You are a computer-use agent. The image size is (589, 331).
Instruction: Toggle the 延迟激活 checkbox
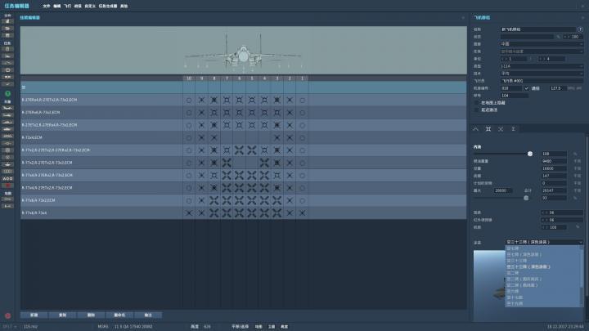(477, 109)
